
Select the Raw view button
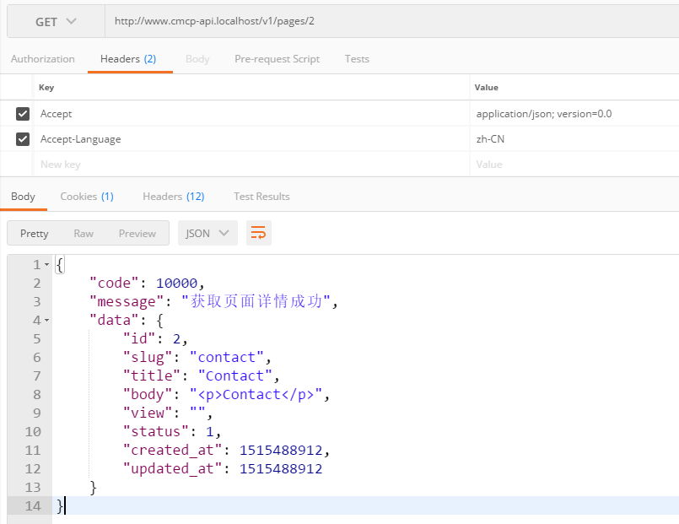tap(84, 234)
